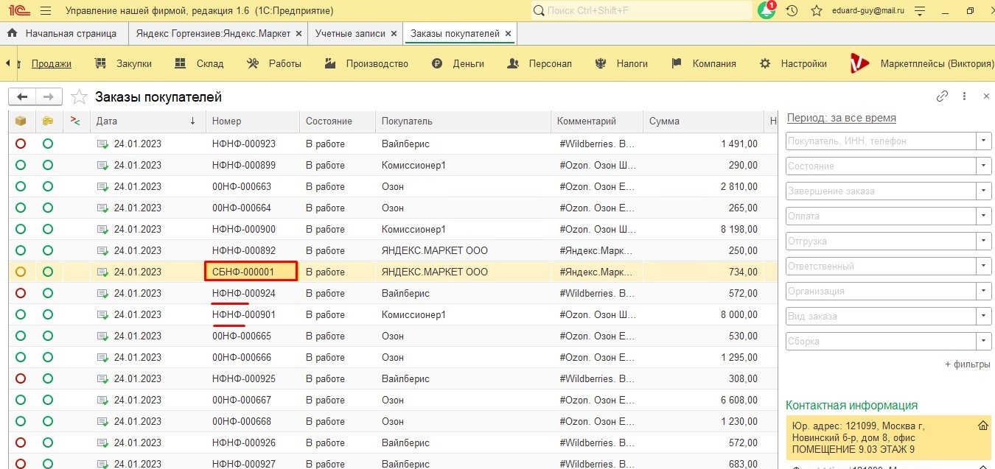
Task: Open the Продажи section link
Action: (51, 63)
